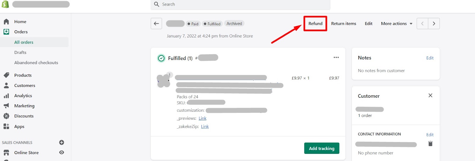Viewport: 475px width, 161px height.
Task: Click the Apps grid icon
Action: coord(6,126)
